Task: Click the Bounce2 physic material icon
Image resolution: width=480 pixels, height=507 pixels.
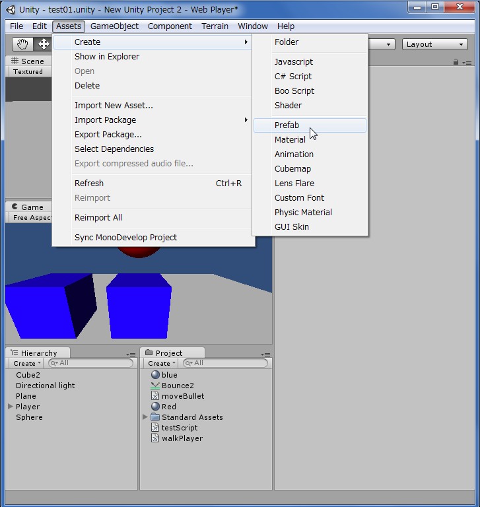Action: click(155, 385)
